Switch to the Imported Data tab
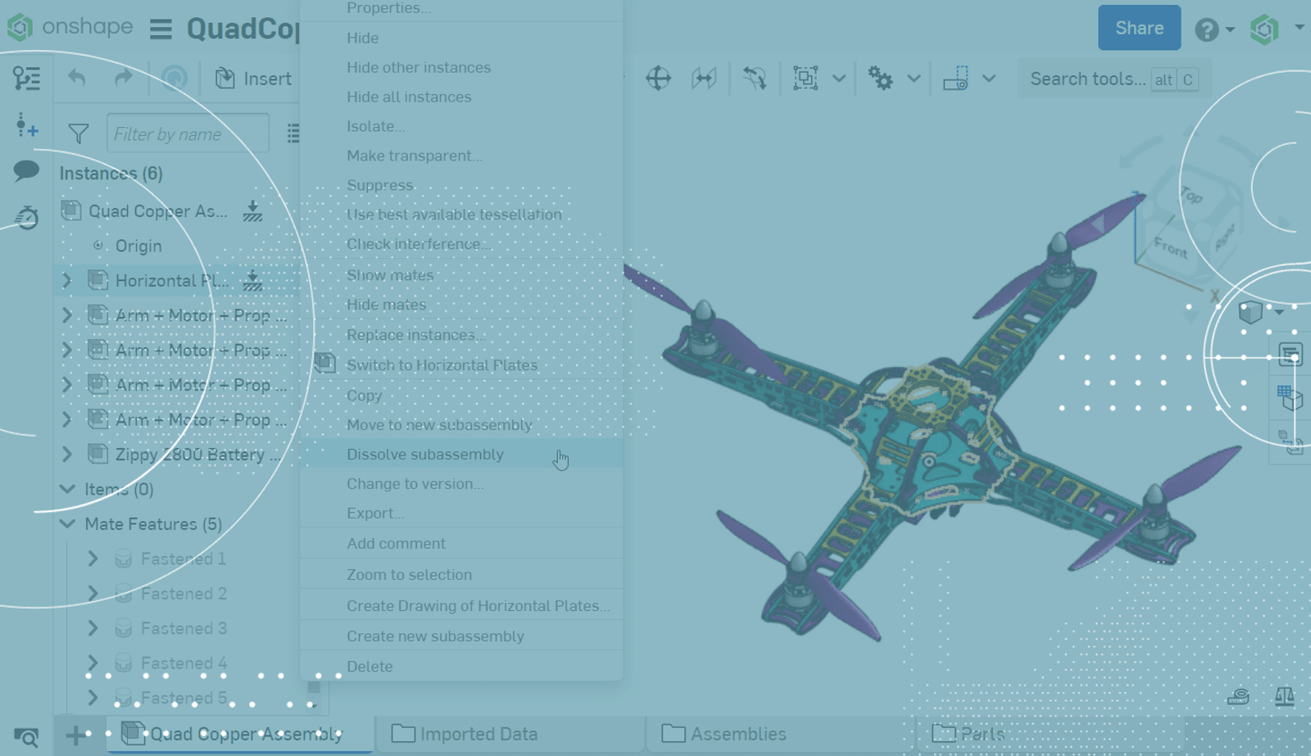The width and height of the screenshot is (1311, 756). [x=478, y=734]
